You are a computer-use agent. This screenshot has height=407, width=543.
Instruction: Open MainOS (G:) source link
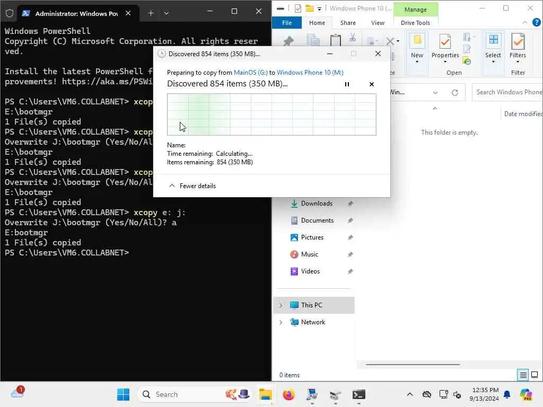point(251,72)
